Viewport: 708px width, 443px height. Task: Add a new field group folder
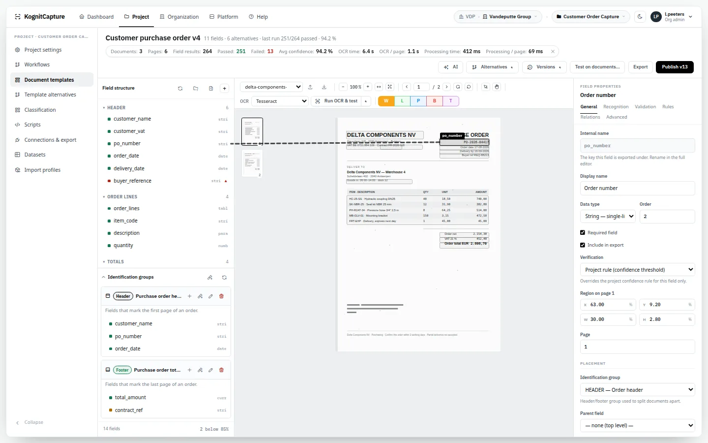196,88
